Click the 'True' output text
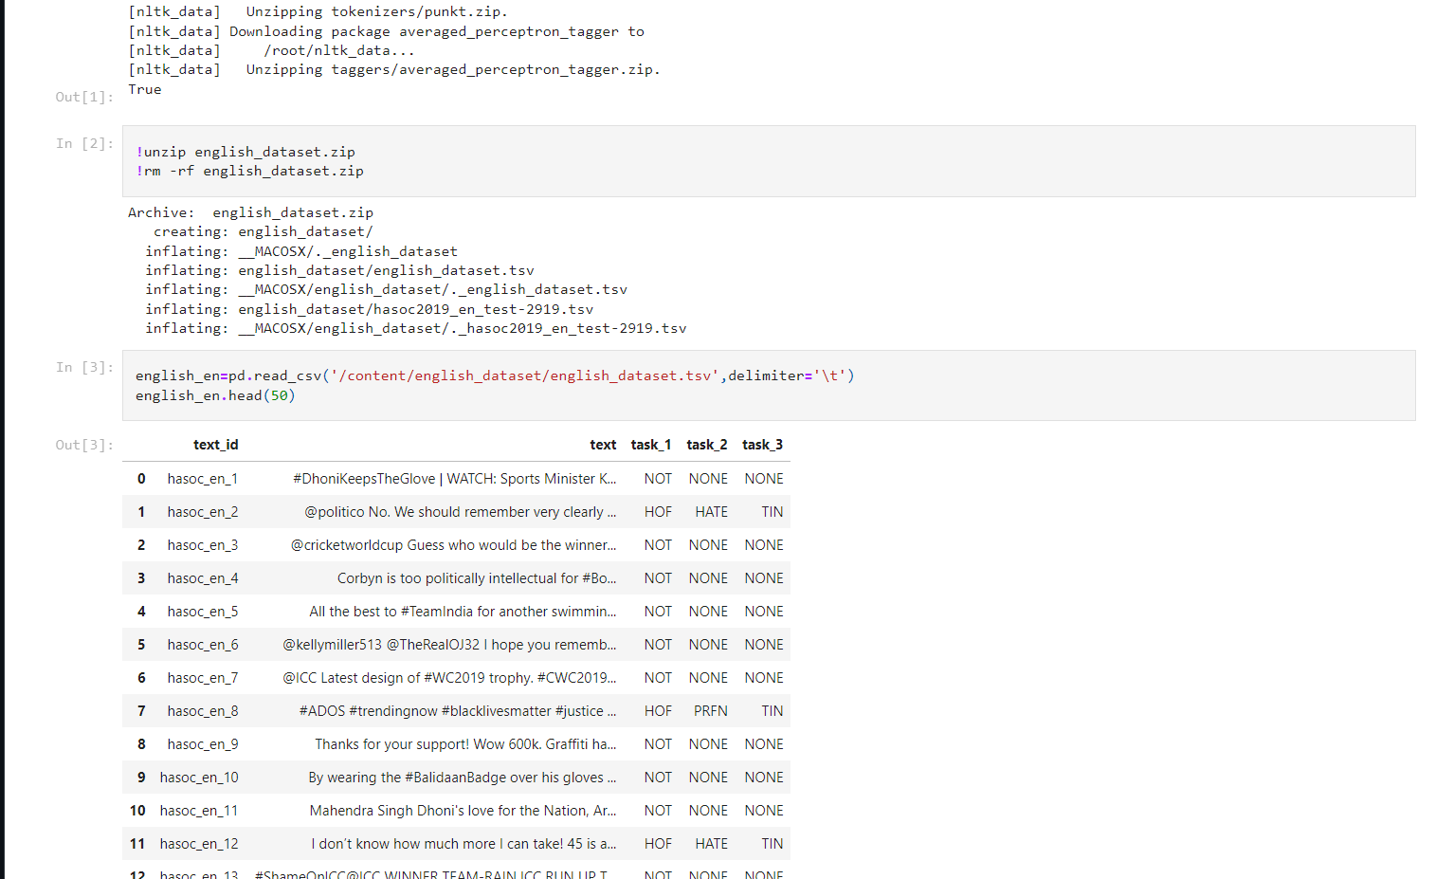Viewport: 1436px width, 879px height. coord(145,89)
